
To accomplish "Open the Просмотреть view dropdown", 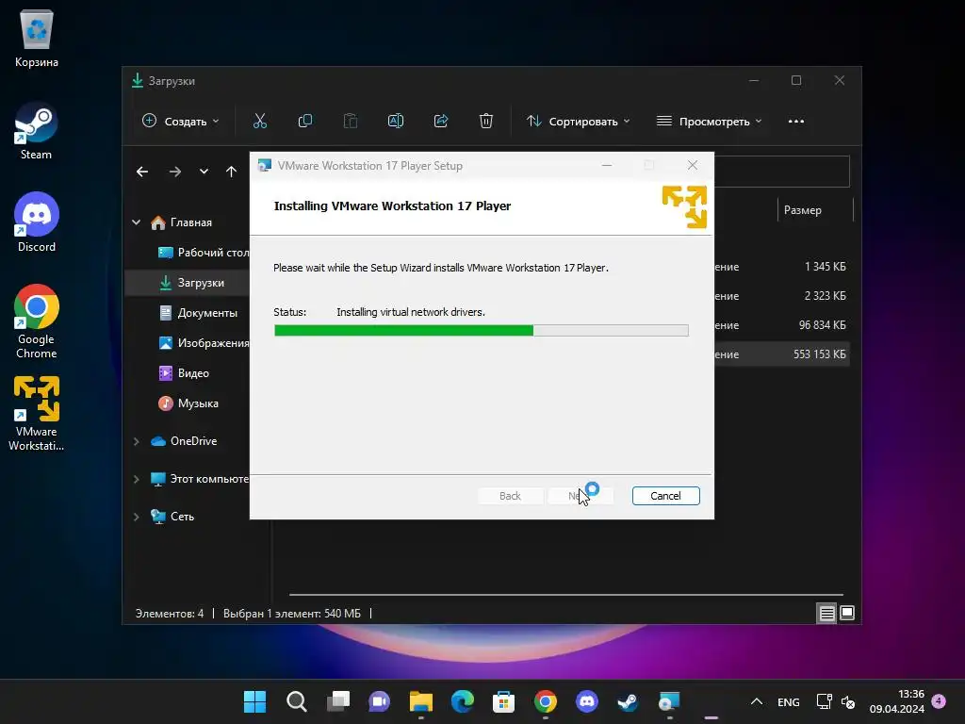I will pyautogui.click(x=709, y=122).
